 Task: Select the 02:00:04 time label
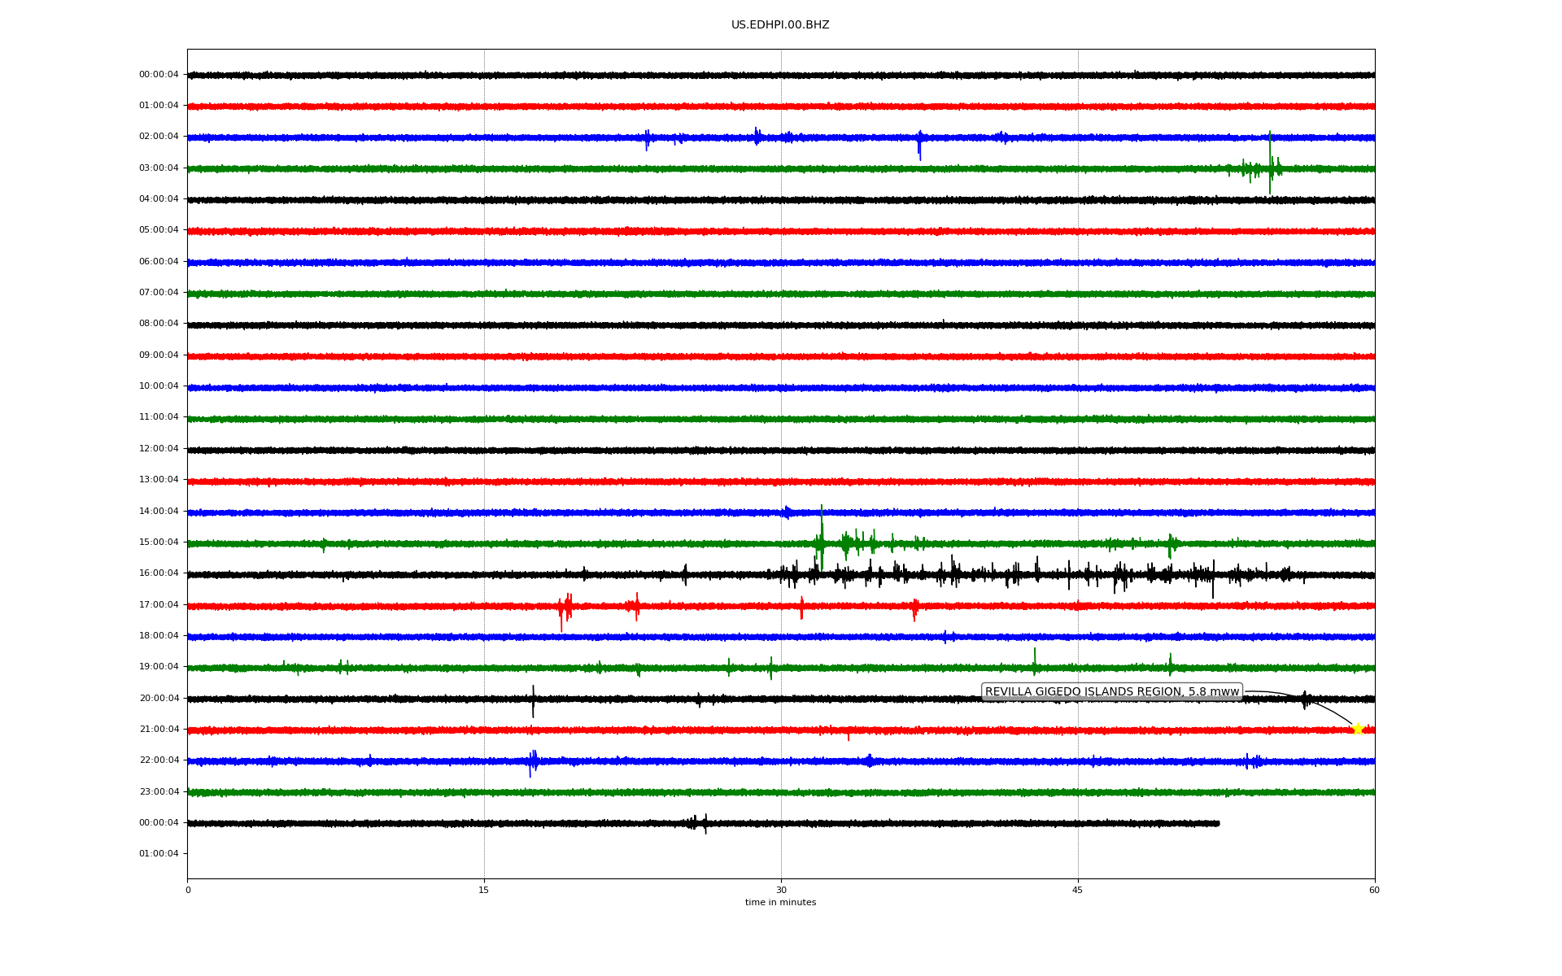click(x=159, y=137)
